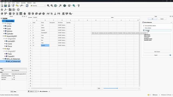The image size is (173, 97).
Task: Click the zoom out minus button
Action: (x=102, y=88)
